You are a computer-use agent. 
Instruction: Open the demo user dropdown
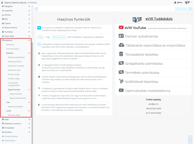pos(178,2)
